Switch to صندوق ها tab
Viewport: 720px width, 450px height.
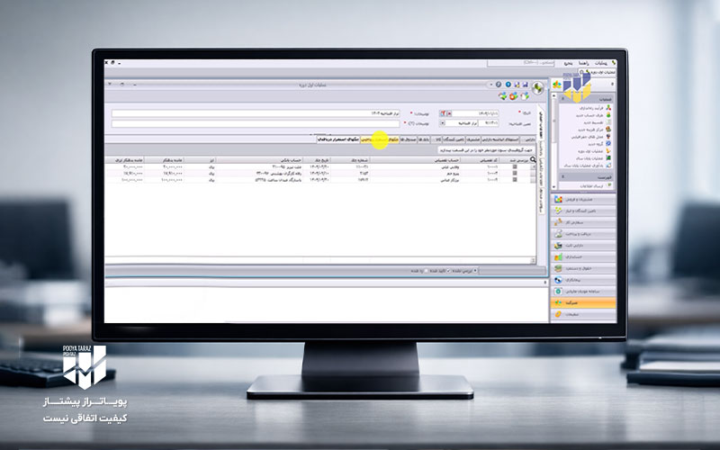(409, 139)
